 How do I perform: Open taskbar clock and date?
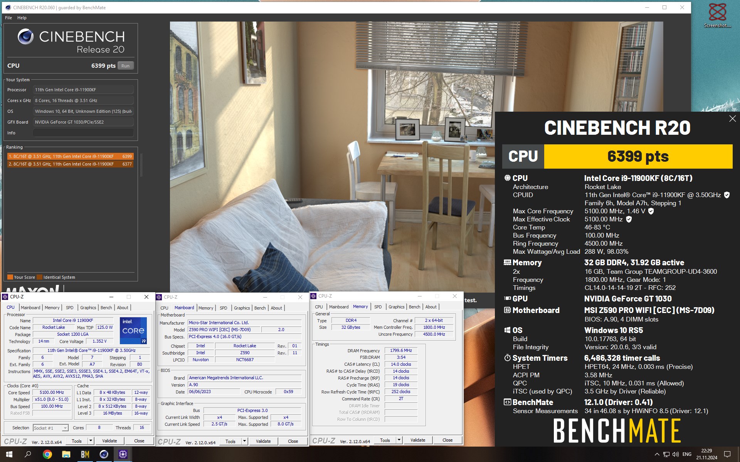point(706,454)
